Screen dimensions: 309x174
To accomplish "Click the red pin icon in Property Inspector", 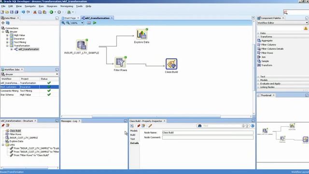I will coord(139,126).
